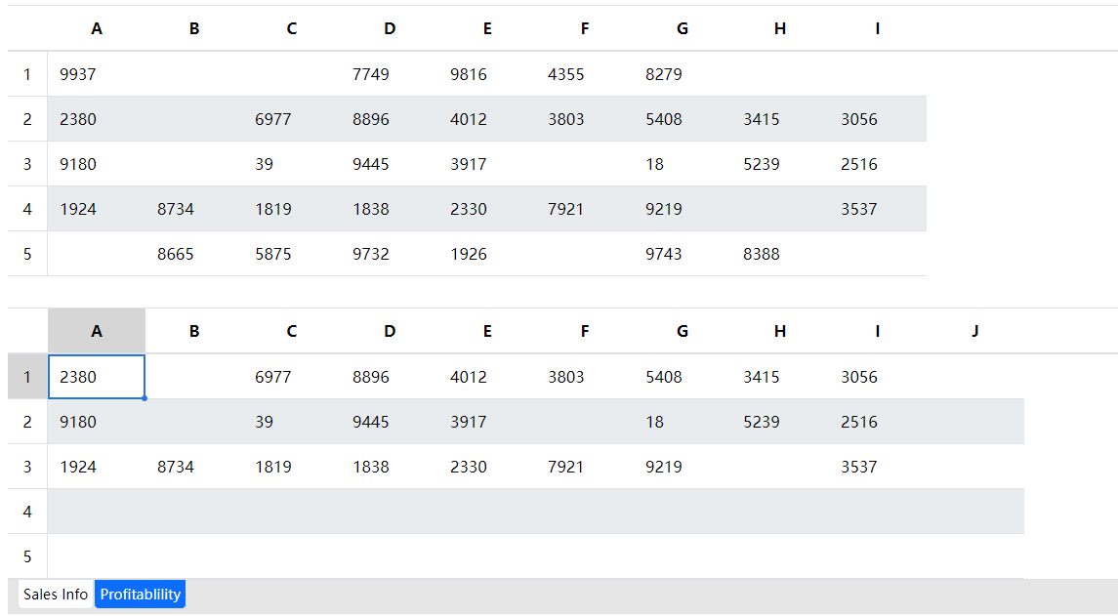Click column I header in upper spreadsheet
The width and height of the screenshot is (1118, 616).
pos(878,28)
